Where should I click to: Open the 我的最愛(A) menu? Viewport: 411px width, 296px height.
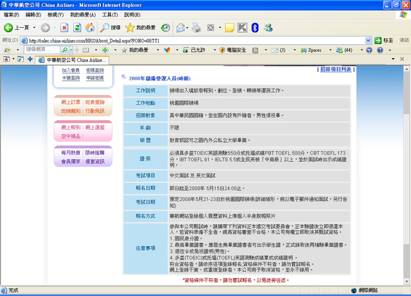click(83, 15)
